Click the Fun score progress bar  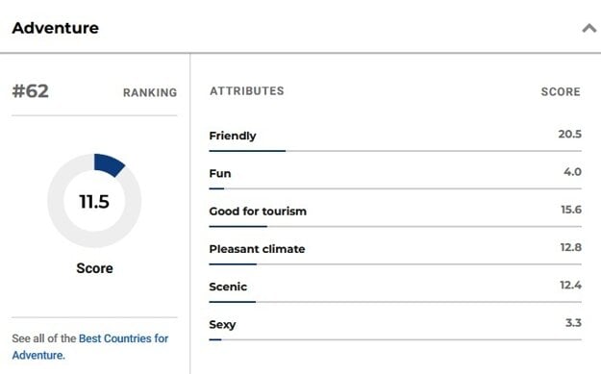(x=395, y=188)
